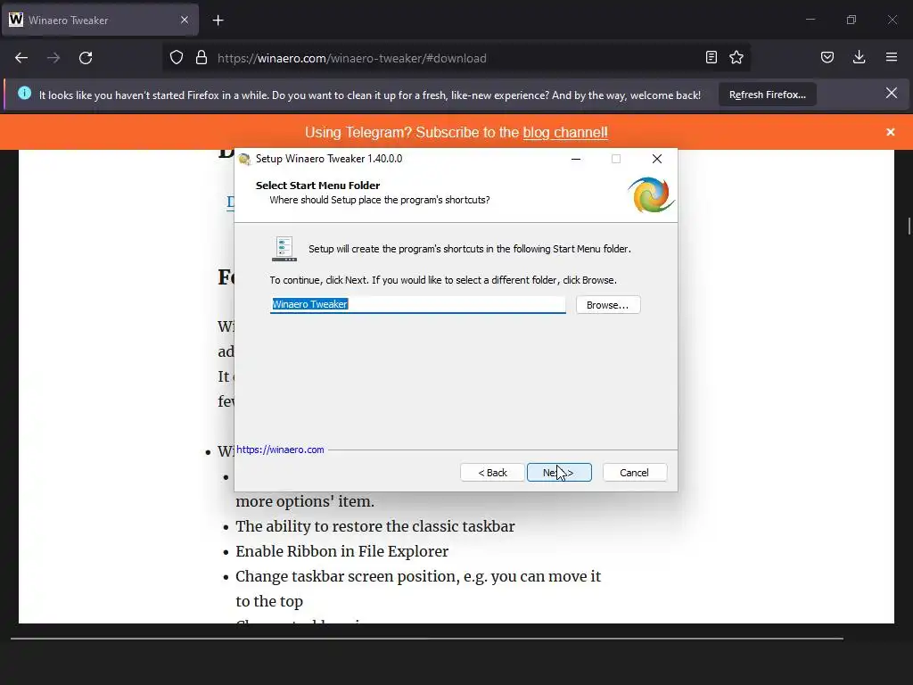Save page to Pocket icon
Screen dimensions: 913x685
click(827, 57)
